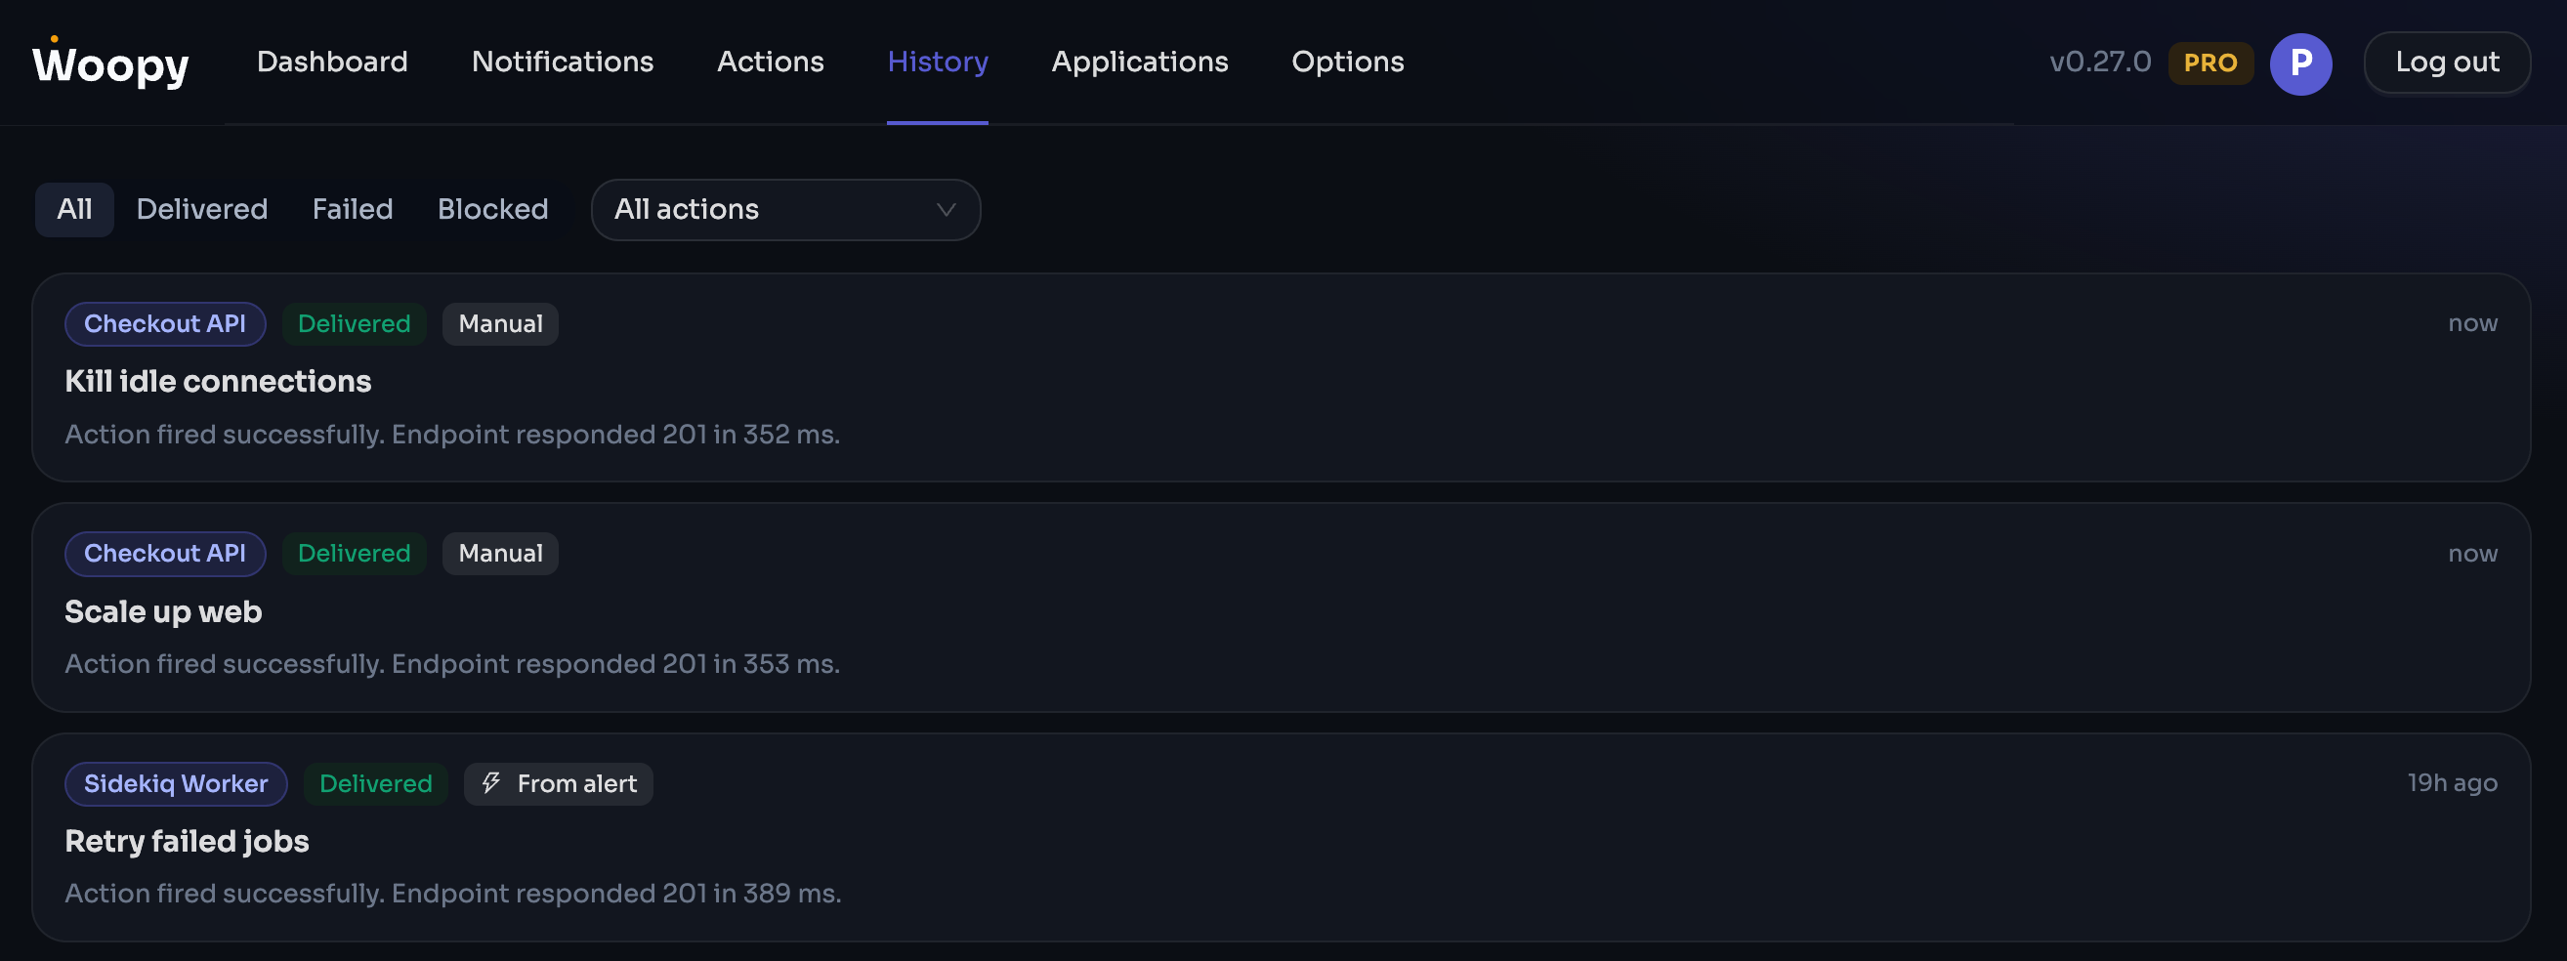Click the Log out button
The width and height of the screenshot is (2567, 961).
point(2447,63)
